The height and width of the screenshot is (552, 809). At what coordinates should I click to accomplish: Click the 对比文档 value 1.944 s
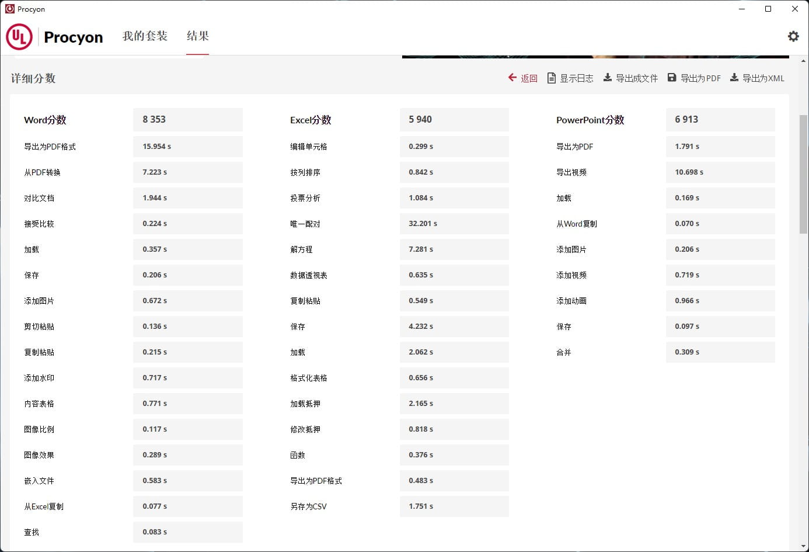187,198
